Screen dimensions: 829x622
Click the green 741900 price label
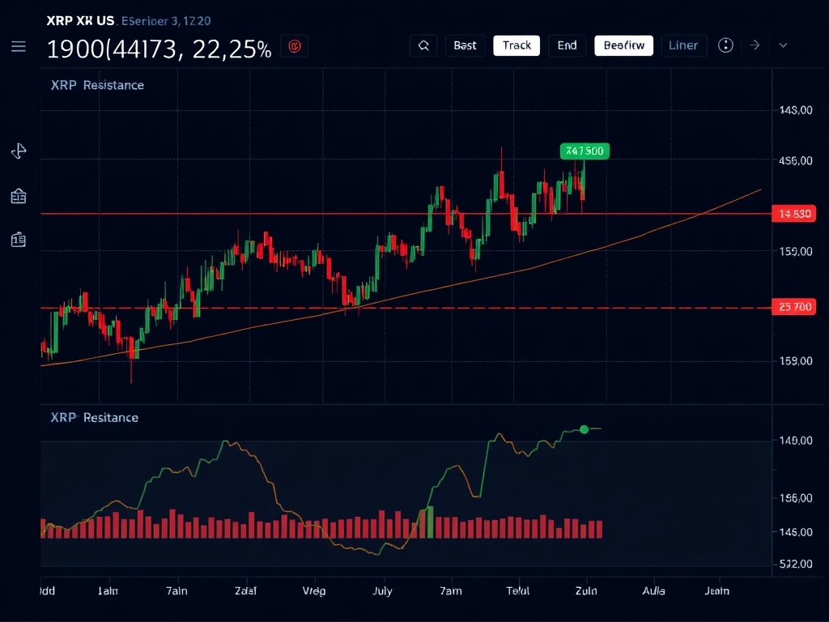coord(585,151)
